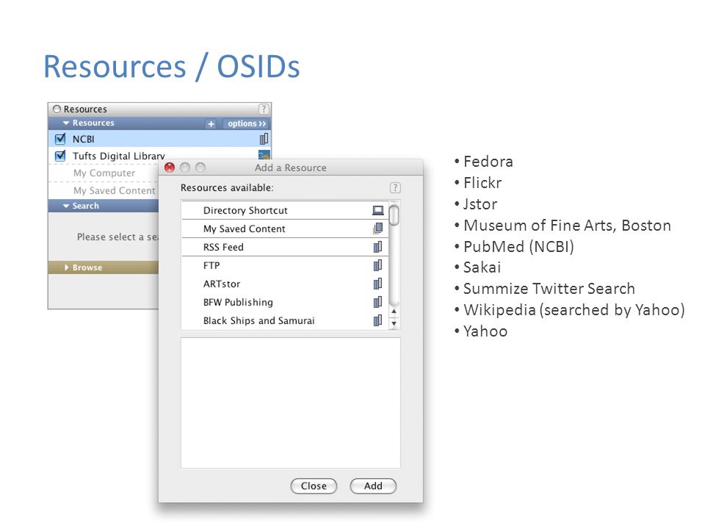Screen dimensions: 705x529
Task: Select Black Ships and Samurai resource
Action: pyautogui.click(x=285, y=320)
